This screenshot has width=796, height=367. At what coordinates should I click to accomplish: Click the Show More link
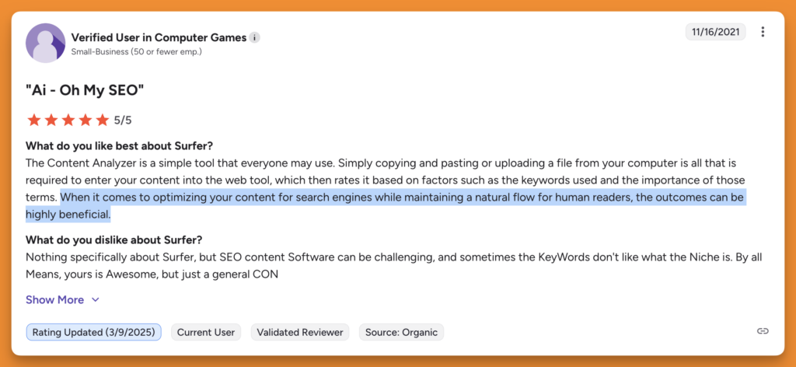click(54, 299)
